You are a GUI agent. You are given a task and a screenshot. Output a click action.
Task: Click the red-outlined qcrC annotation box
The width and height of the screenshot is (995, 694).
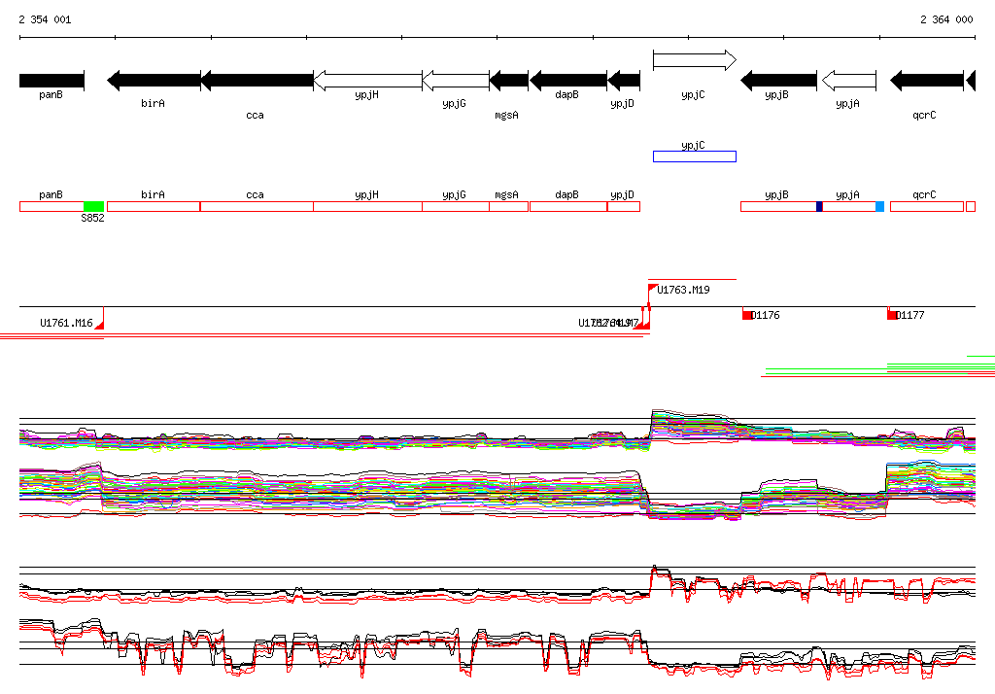point(926,206)
